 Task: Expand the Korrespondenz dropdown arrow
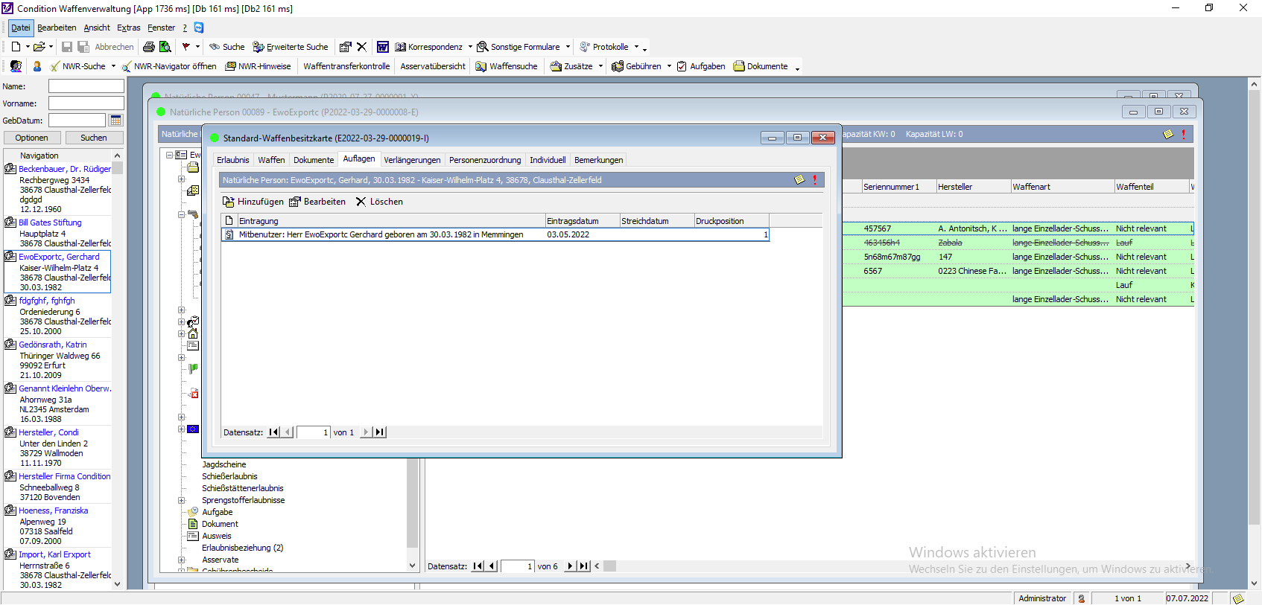coord(470,47)
